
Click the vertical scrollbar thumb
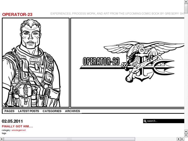pyautogui.click(x=186, y=9)
